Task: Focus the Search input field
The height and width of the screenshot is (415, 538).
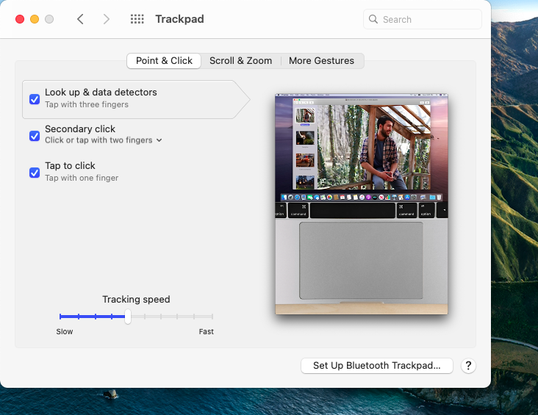Action: (423, 19)
